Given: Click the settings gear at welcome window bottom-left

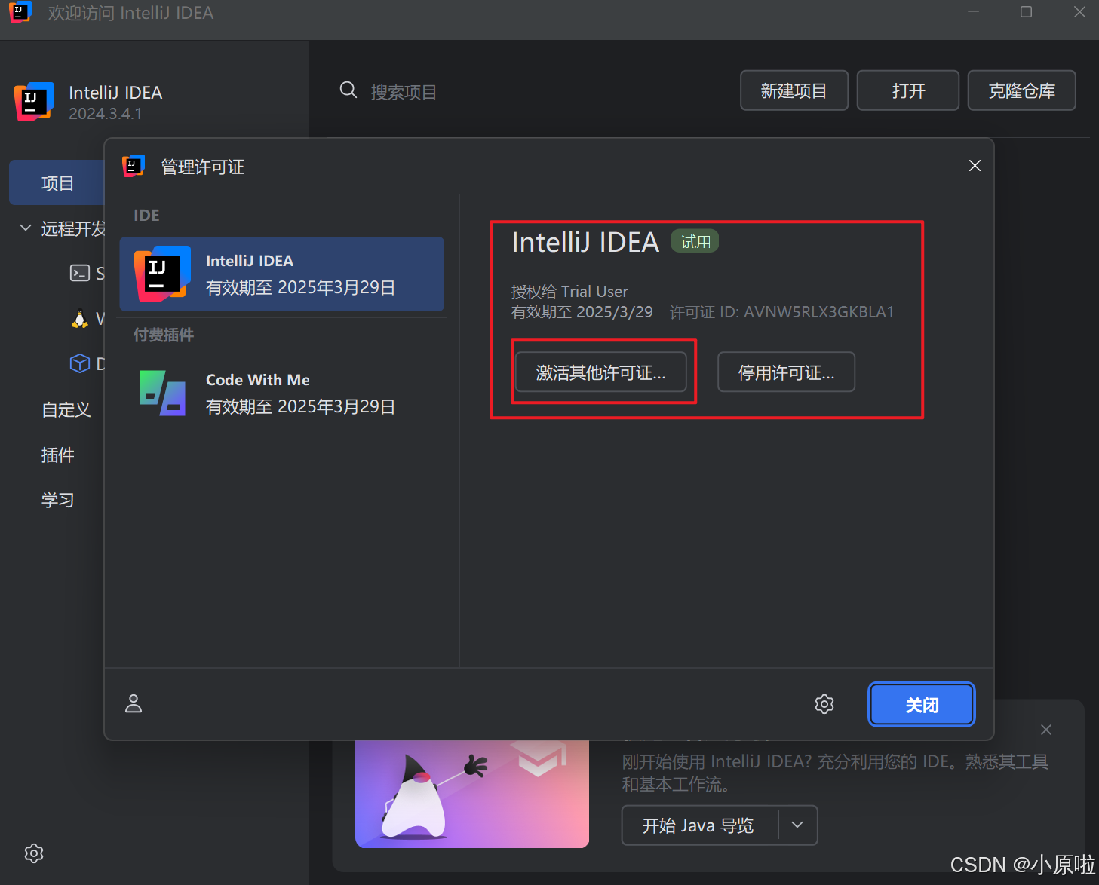Looking at the screenshot, I should coord(34,853).
